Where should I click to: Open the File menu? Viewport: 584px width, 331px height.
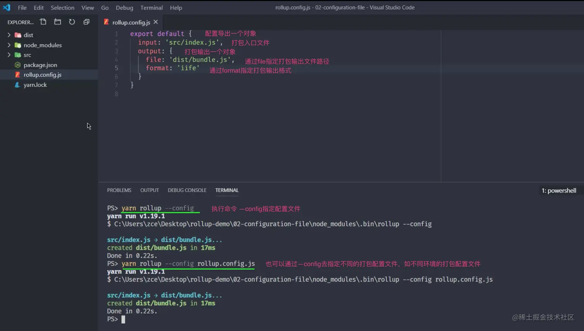click(22, 8)
